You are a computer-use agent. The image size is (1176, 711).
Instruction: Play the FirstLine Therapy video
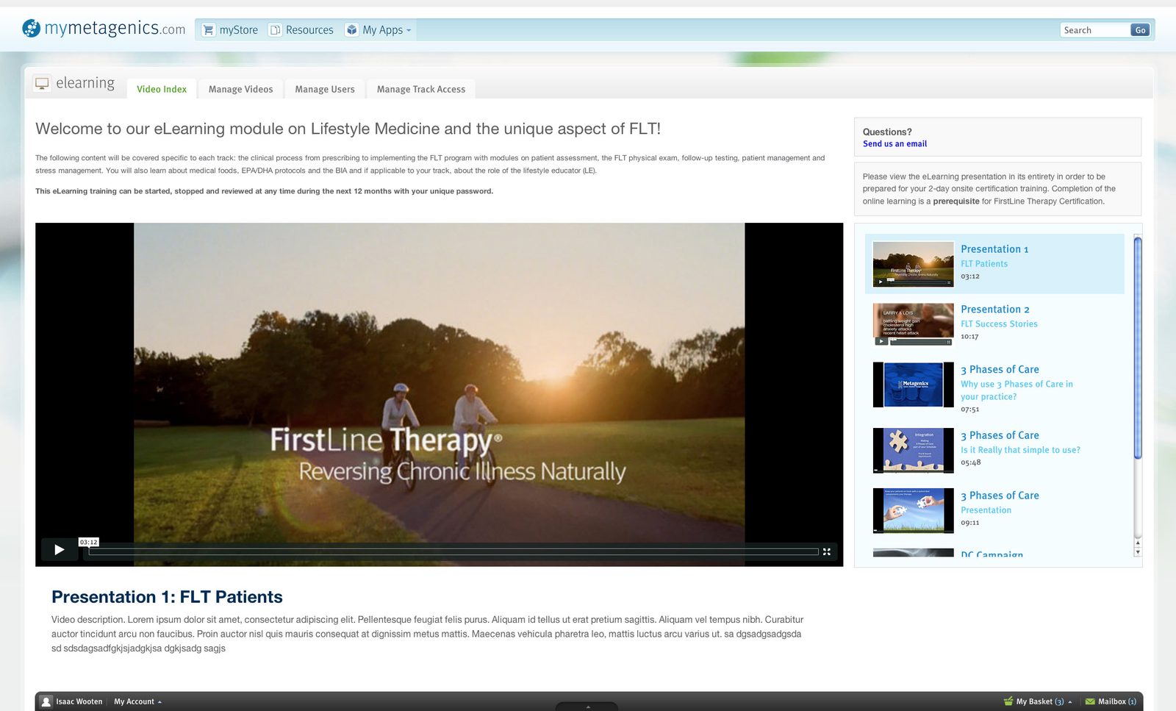click(x=60, y=550)
